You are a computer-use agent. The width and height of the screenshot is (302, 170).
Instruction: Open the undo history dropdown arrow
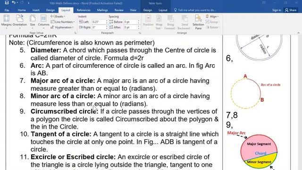(x=17, y=3)
